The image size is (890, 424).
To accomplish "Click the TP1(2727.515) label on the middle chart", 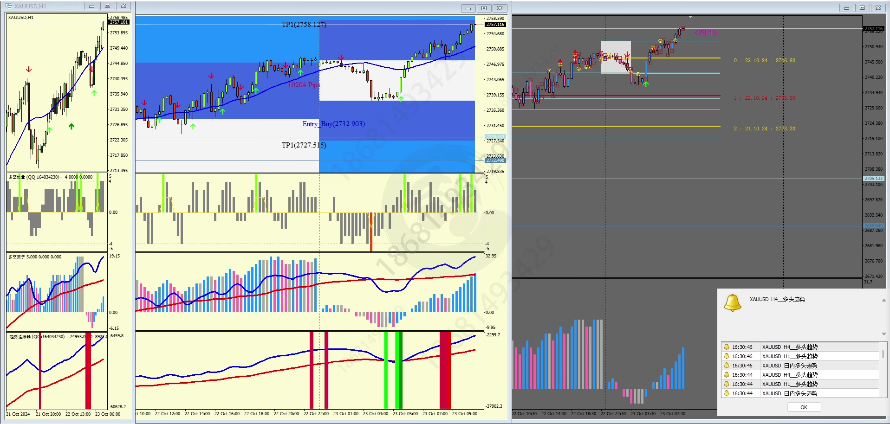I will (304, 145).
